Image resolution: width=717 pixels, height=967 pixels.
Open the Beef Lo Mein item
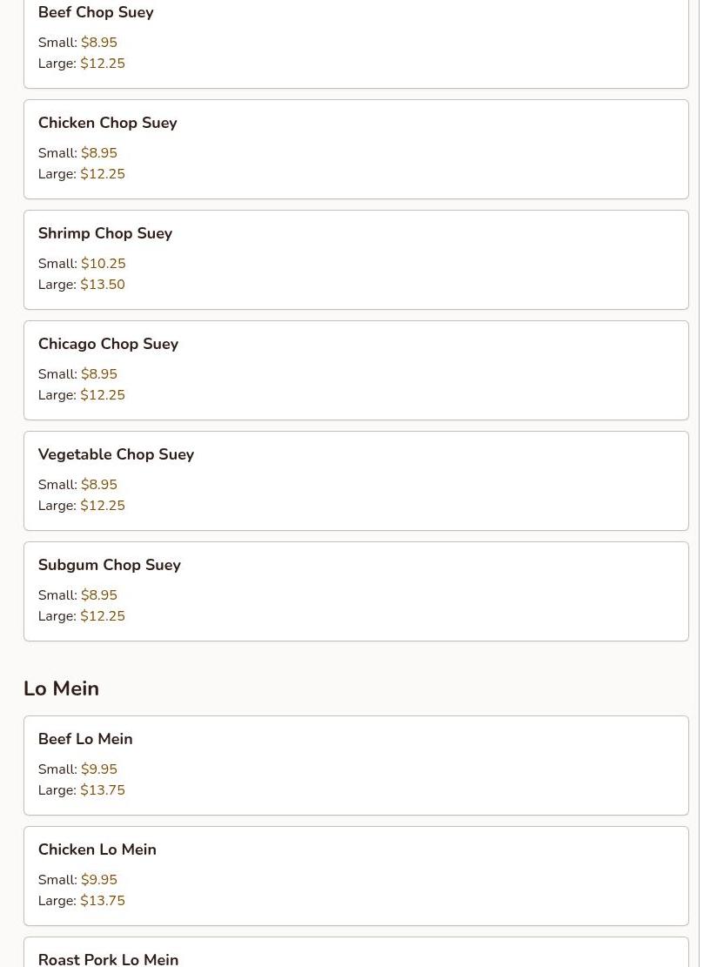pyautogui.click(x=356, y=765)
